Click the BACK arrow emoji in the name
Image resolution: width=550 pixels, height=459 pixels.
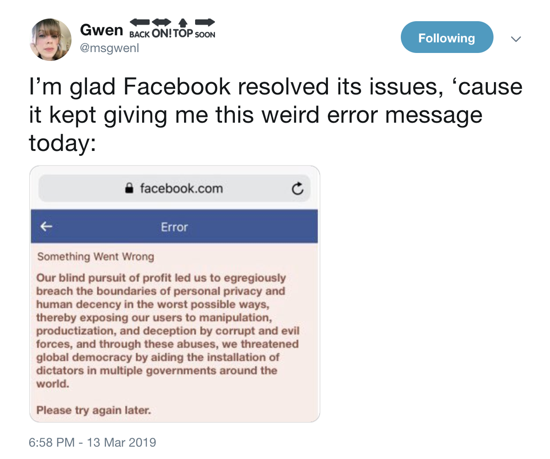tap(139, 28)
